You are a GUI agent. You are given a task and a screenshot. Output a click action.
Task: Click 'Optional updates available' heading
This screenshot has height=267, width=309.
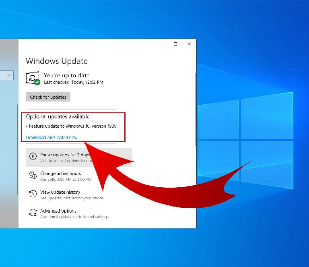point(58,116)
